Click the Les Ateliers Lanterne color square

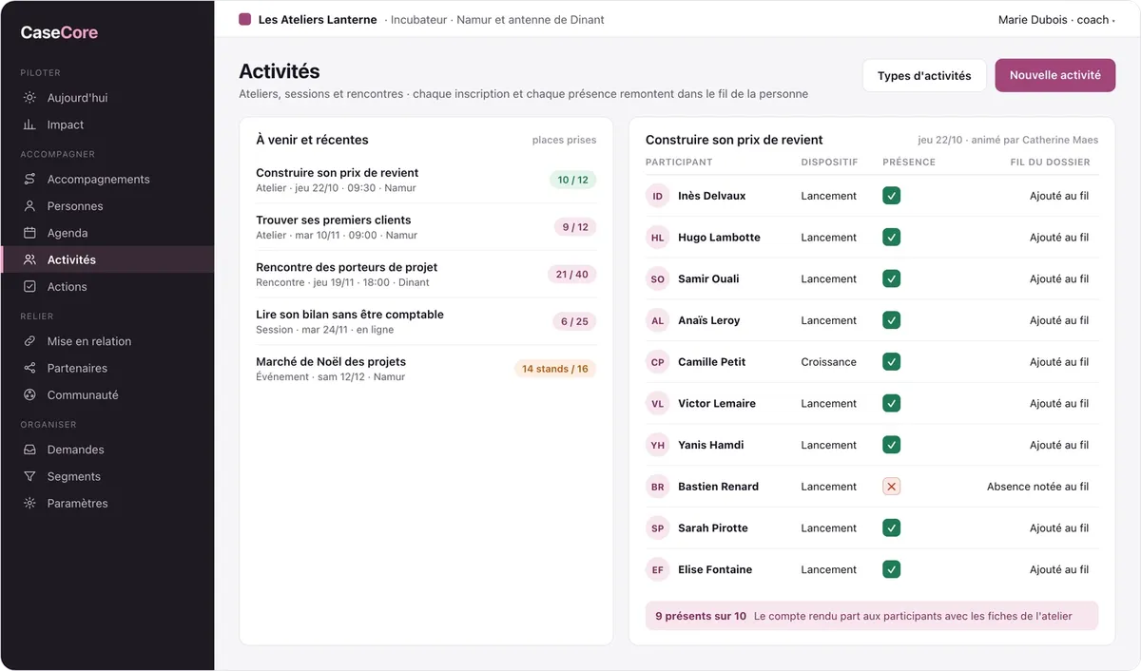coord(245,19)
